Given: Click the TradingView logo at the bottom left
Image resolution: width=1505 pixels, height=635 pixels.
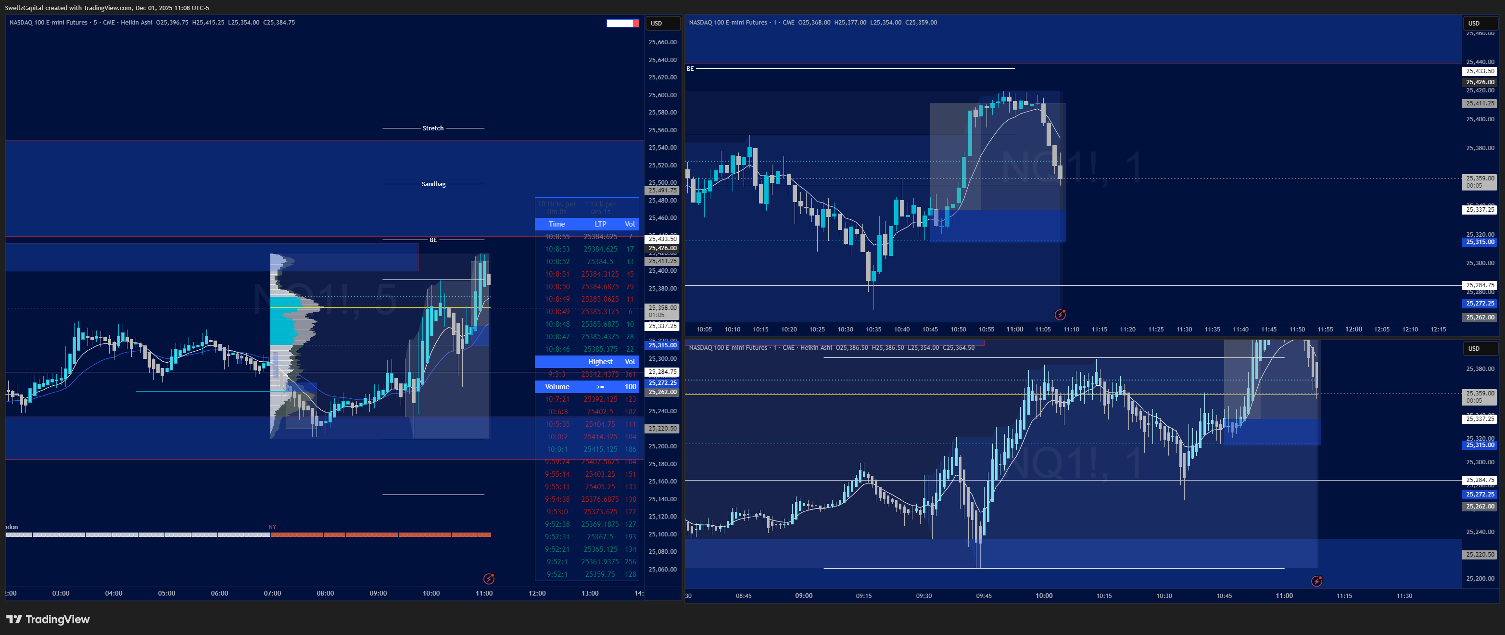Looking at the screenshot, I should (48, 619).
